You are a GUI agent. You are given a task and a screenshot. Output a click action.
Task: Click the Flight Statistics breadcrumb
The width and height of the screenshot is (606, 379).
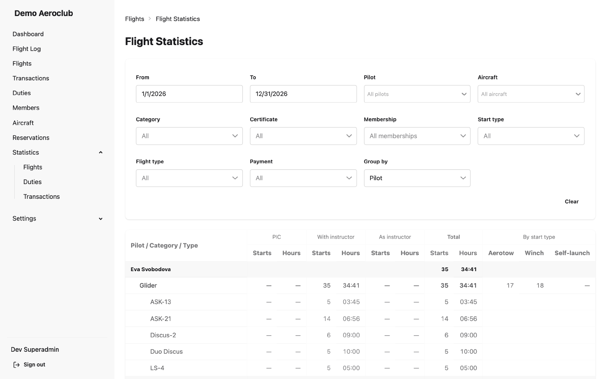[178, 19]
